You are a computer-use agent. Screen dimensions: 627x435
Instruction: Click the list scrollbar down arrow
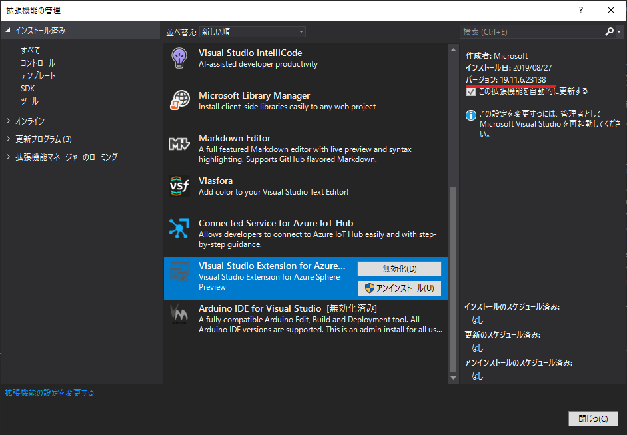(453, 378)
